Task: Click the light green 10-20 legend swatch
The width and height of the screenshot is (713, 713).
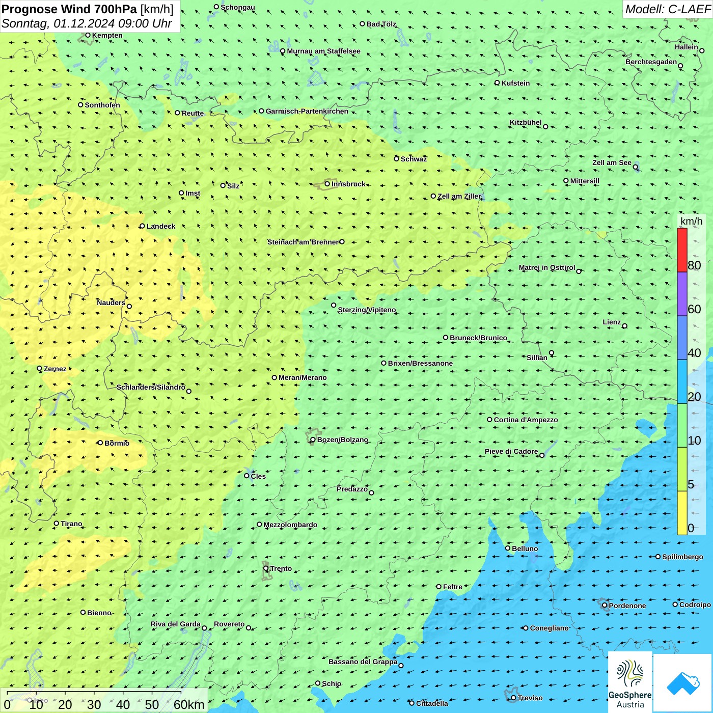Action: tap(682, 426)
